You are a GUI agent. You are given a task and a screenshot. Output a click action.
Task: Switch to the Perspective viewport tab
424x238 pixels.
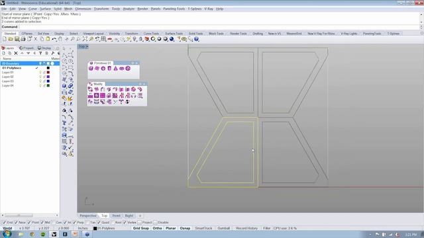(x=88, y=216)
